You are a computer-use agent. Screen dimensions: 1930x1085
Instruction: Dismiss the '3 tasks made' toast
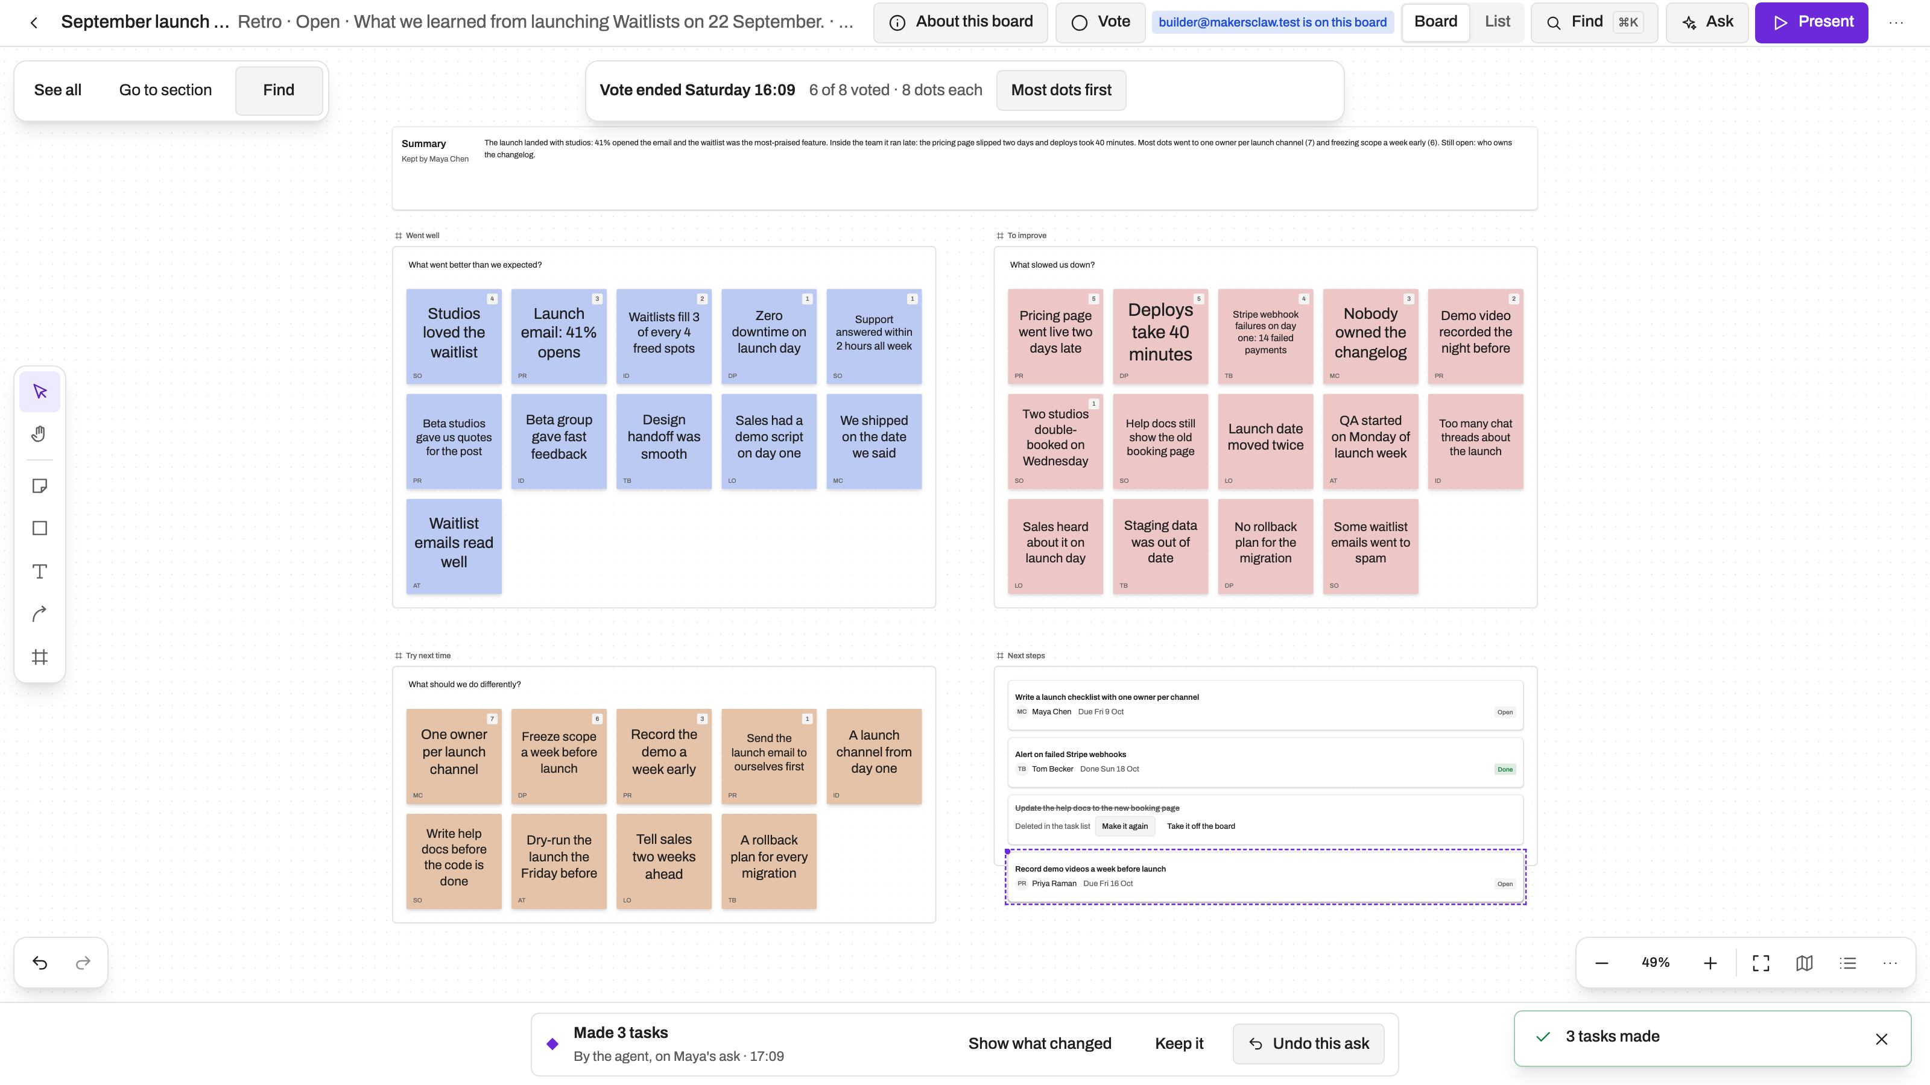point(1881,1039)
